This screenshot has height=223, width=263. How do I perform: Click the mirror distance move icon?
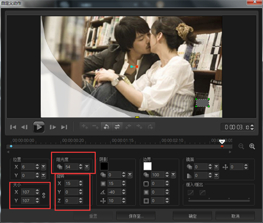225,167
